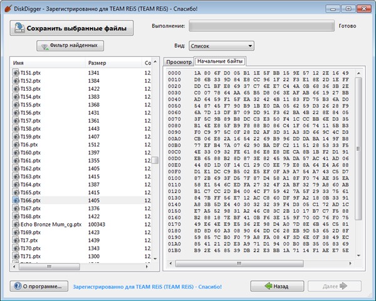Select the Начальные байты tab
The width and height of the screenshot is (376, 301).
(x=219, y=61)
